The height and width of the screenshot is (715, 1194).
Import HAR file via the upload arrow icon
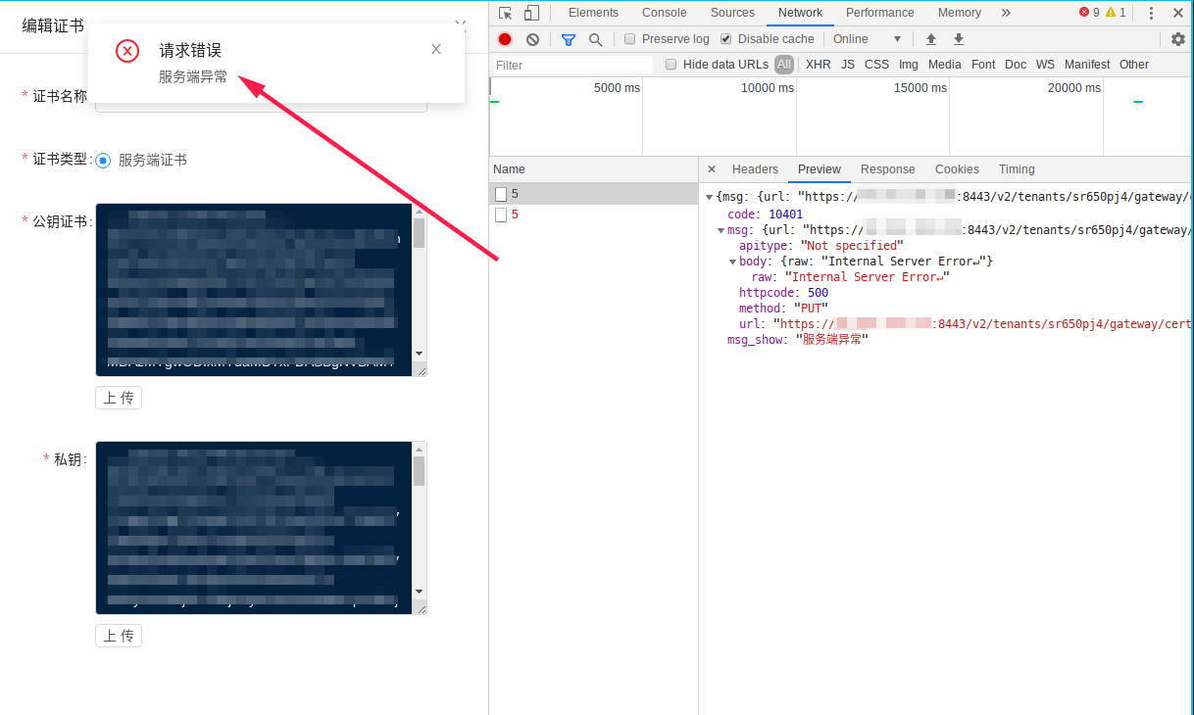pyautogui.click(x=930, y=38)
